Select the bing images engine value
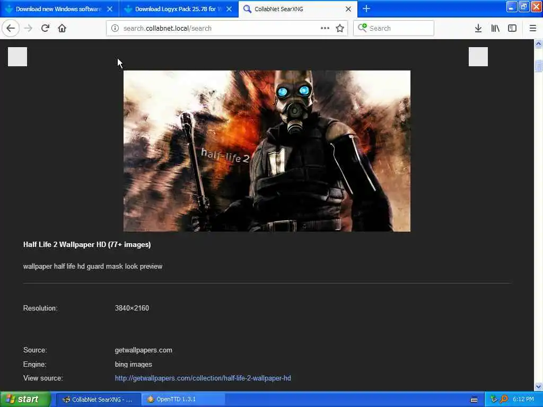Screen dimensions: 543x407 point(133,365)
